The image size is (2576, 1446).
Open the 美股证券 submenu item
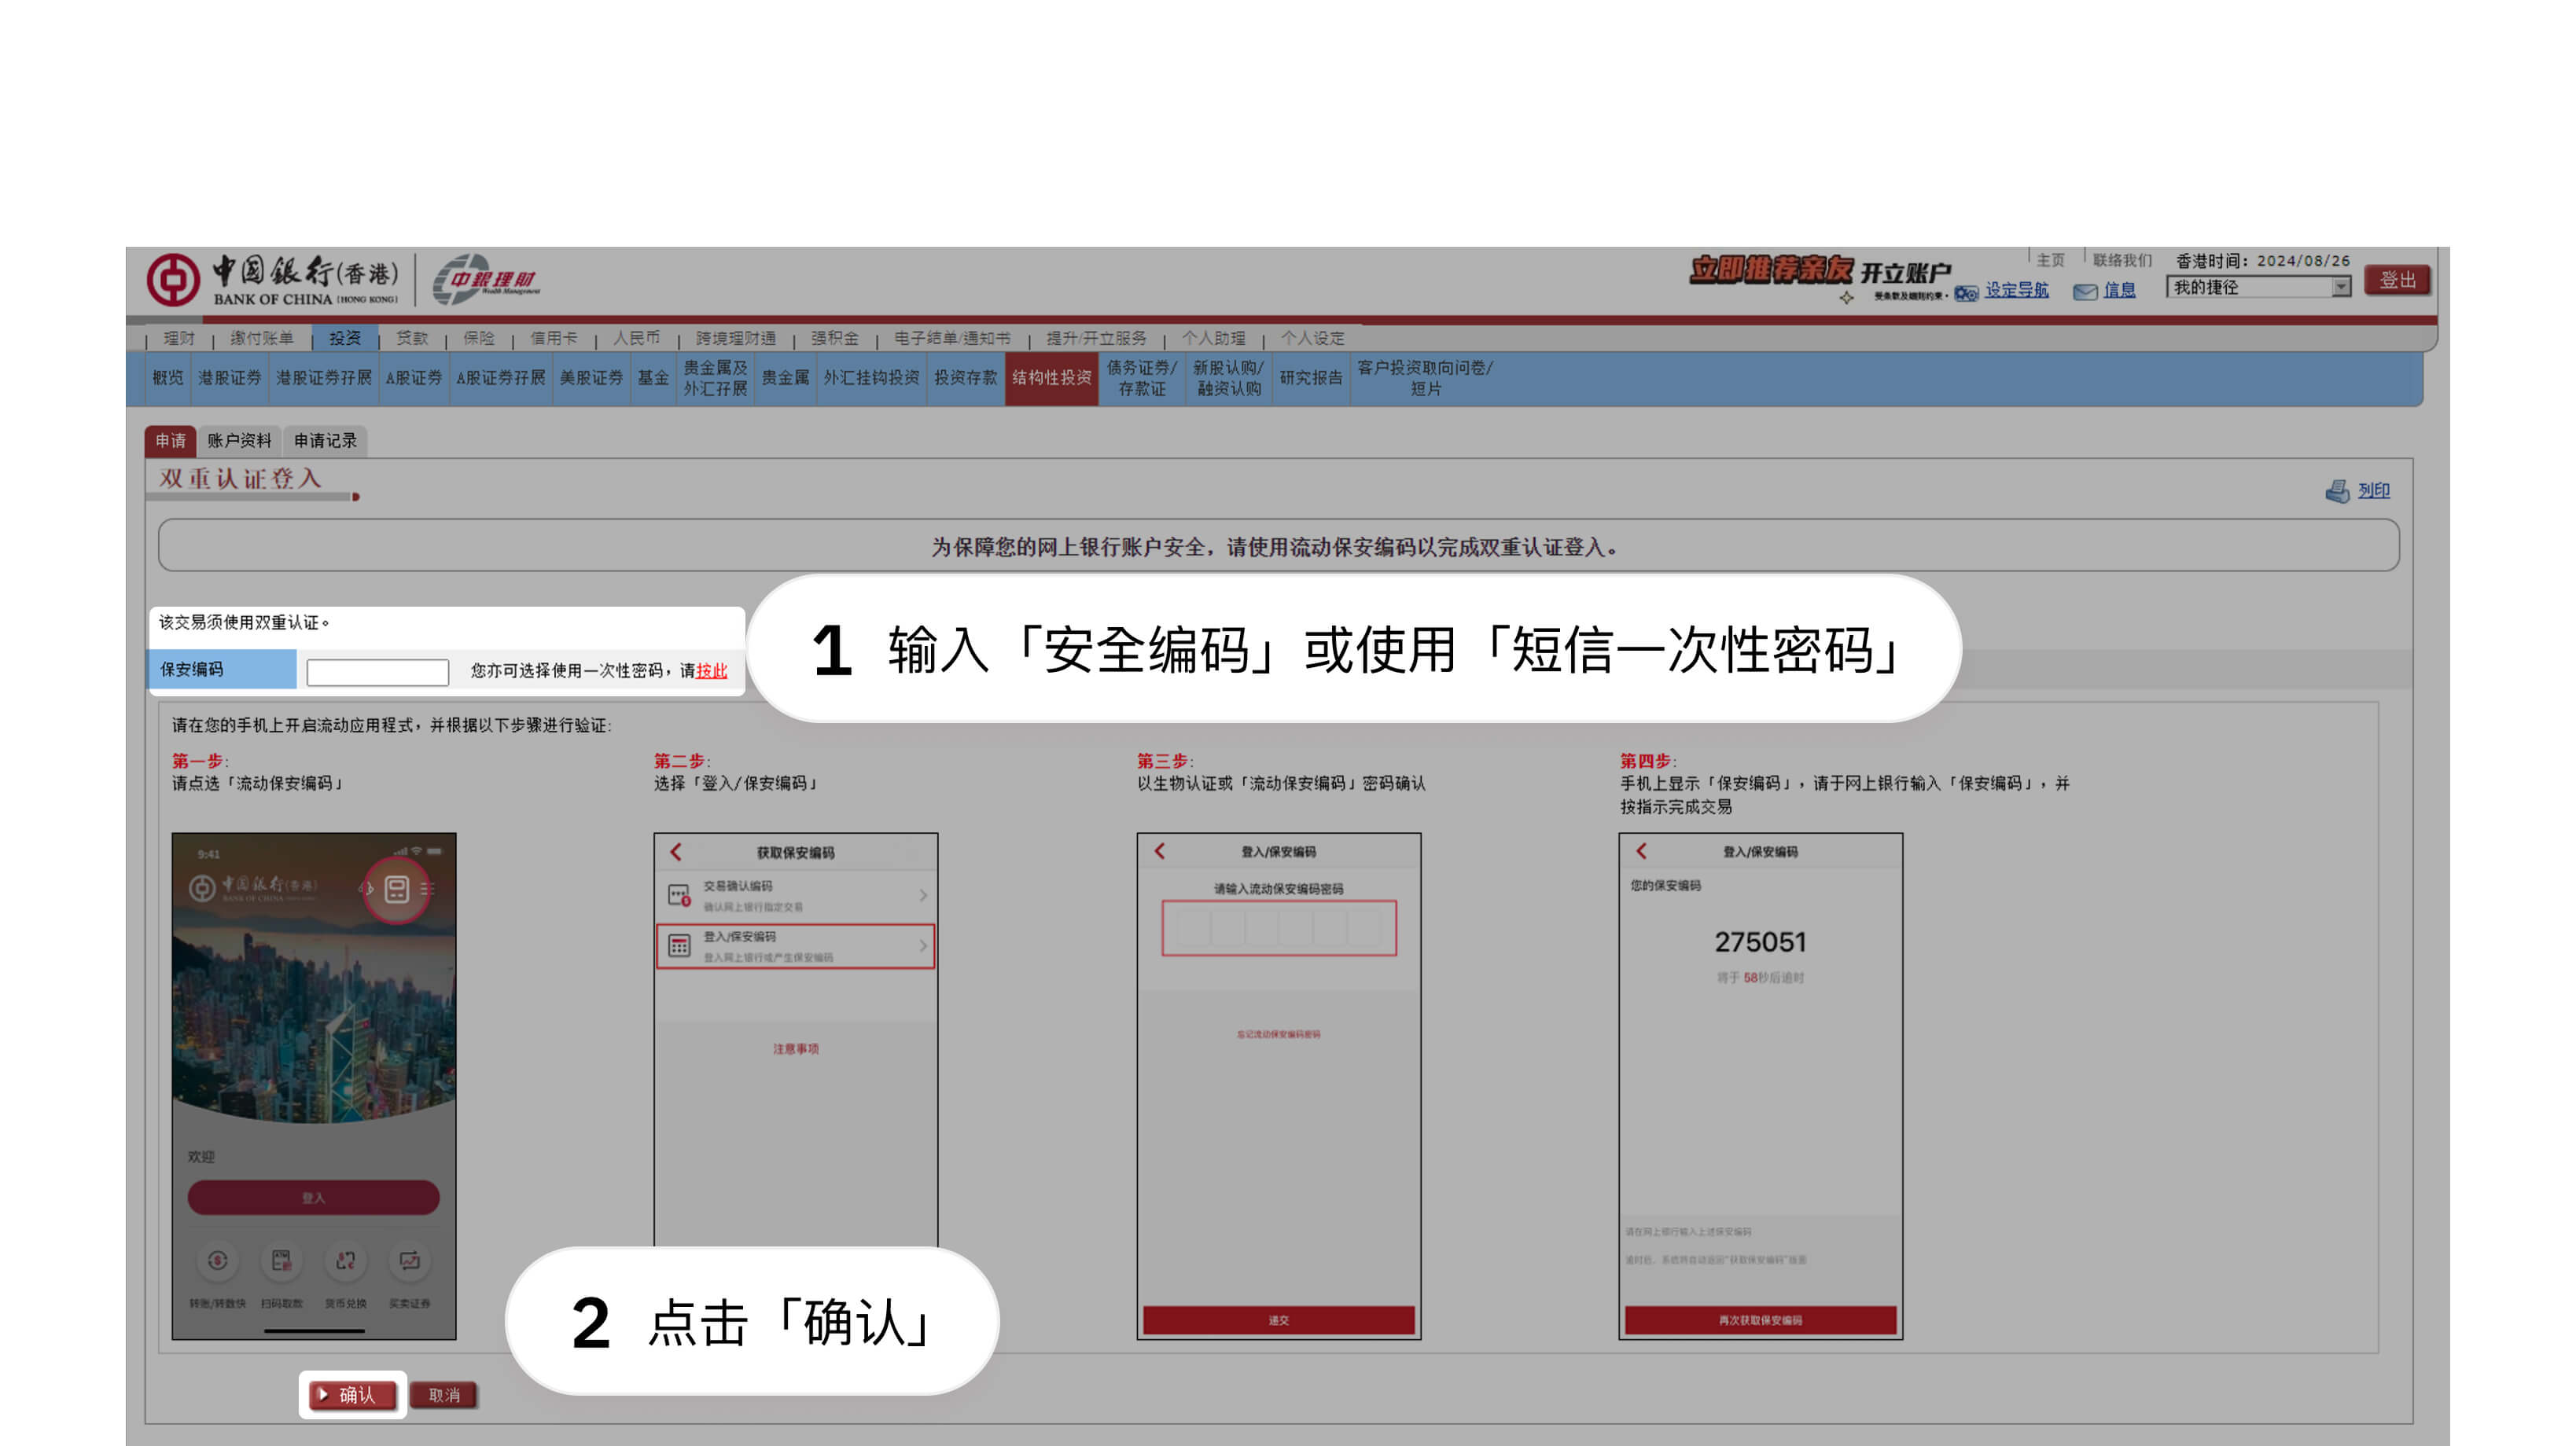point(591,378)
